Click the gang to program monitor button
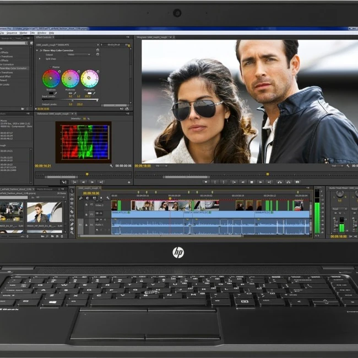This screenshot has width=358, height=358. point(64,182)
